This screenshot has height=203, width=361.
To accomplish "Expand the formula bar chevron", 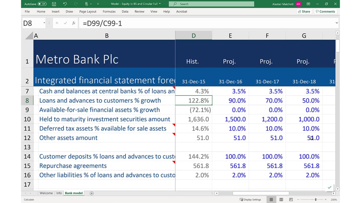I will (x=337, y=23).
